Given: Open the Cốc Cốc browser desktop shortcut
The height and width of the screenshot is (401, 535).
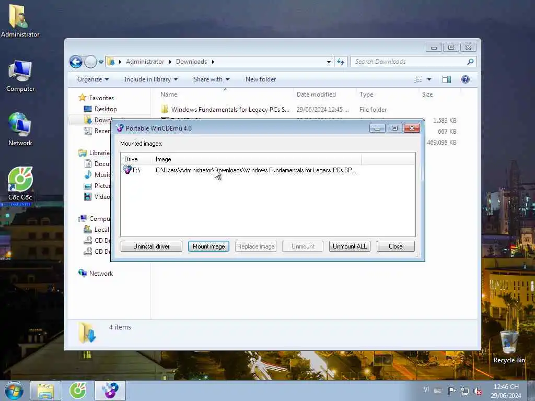Looking at the screenshot, I should pyautogui.click(x=20, y=184).
